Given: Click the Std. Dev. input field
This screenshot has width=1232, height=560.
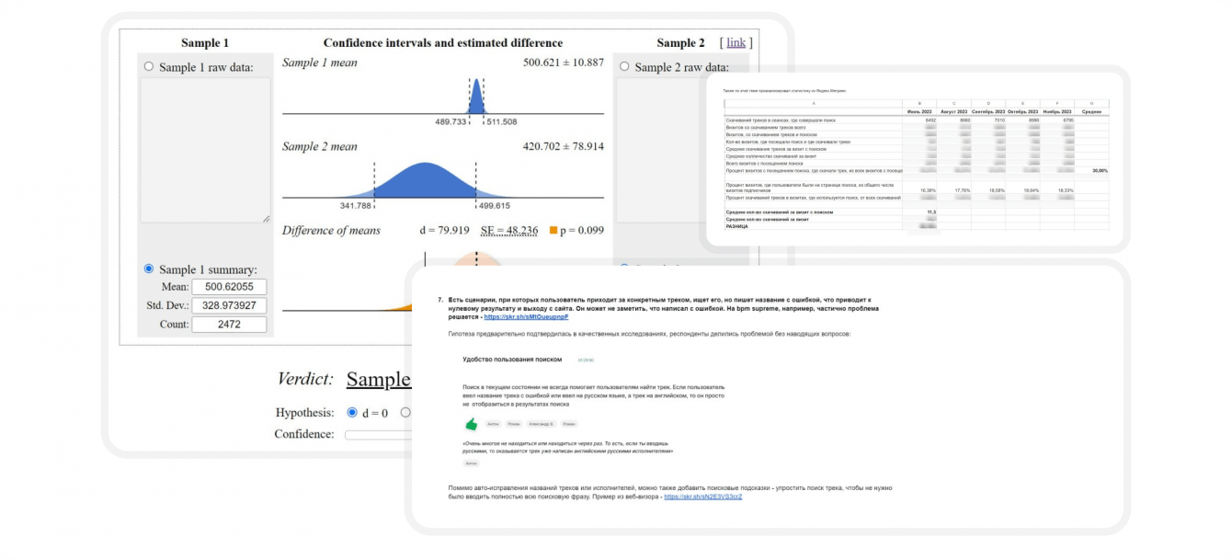Looking at the screenshot, I should pyautogui.click(x=229, y=305).
